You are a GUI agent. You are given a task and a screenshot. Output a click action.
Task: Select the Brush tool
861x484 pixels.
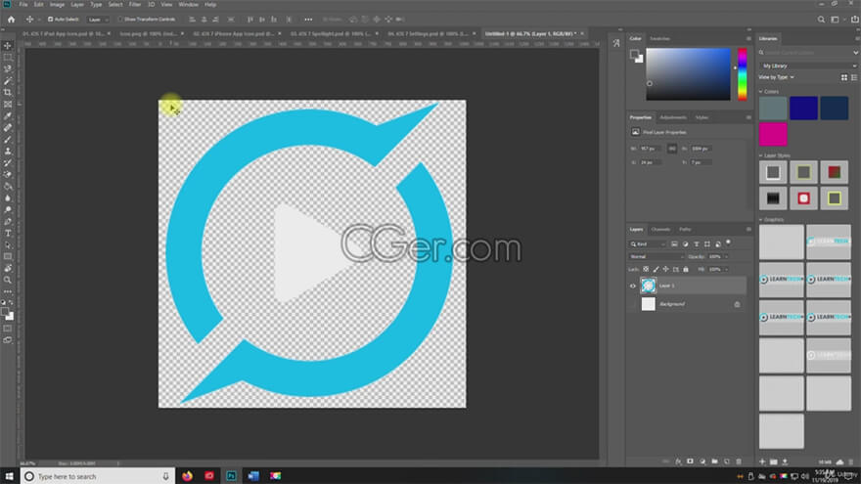tap(8, 140)
